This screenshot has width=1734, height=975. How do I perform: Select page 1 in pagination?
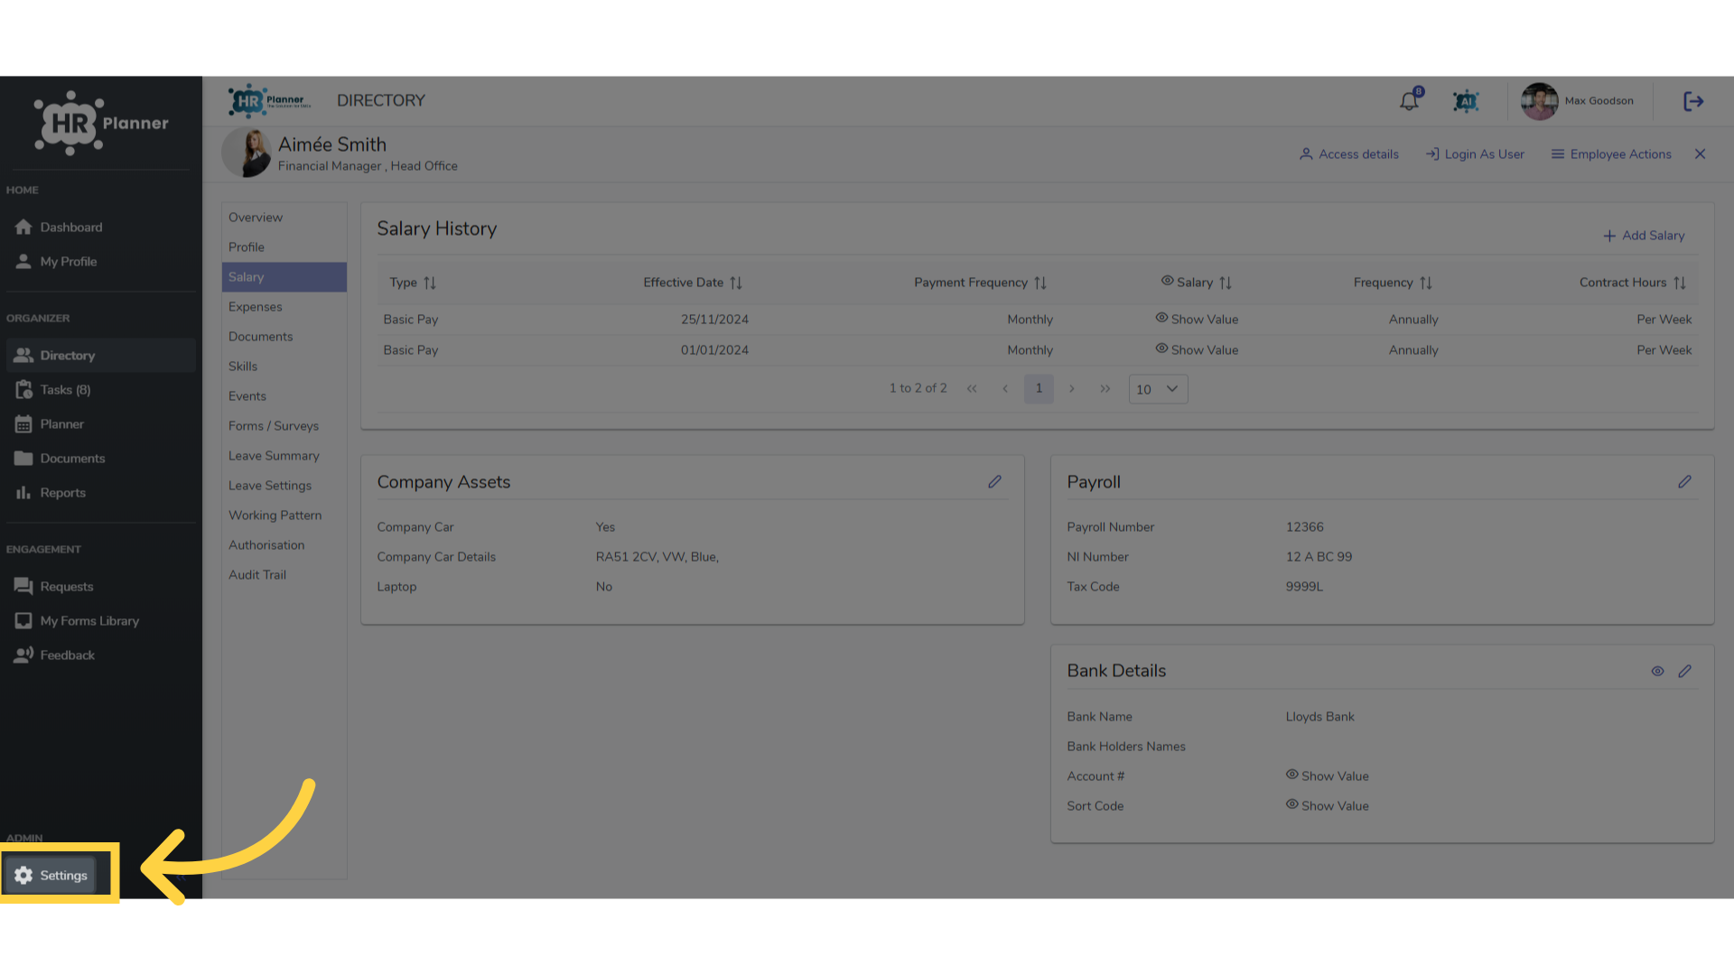click(x=1039, y=388)
